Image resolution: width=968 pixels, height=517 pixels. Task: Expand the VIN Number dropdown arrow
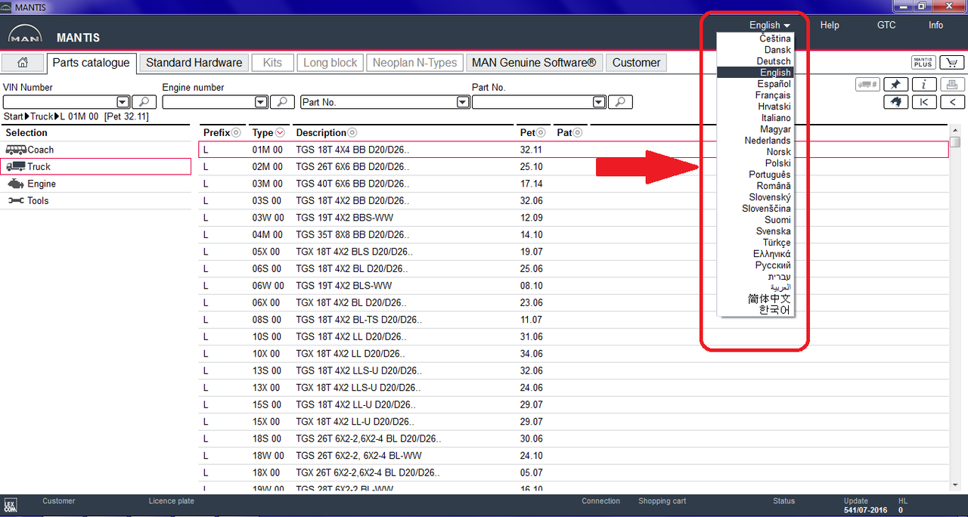click(x=123, y=102)
